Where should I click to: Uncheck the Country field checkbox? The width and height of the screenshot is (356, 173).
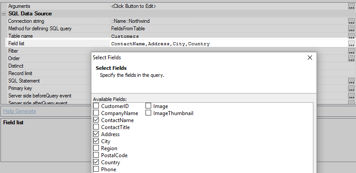(x=96, y=162)
